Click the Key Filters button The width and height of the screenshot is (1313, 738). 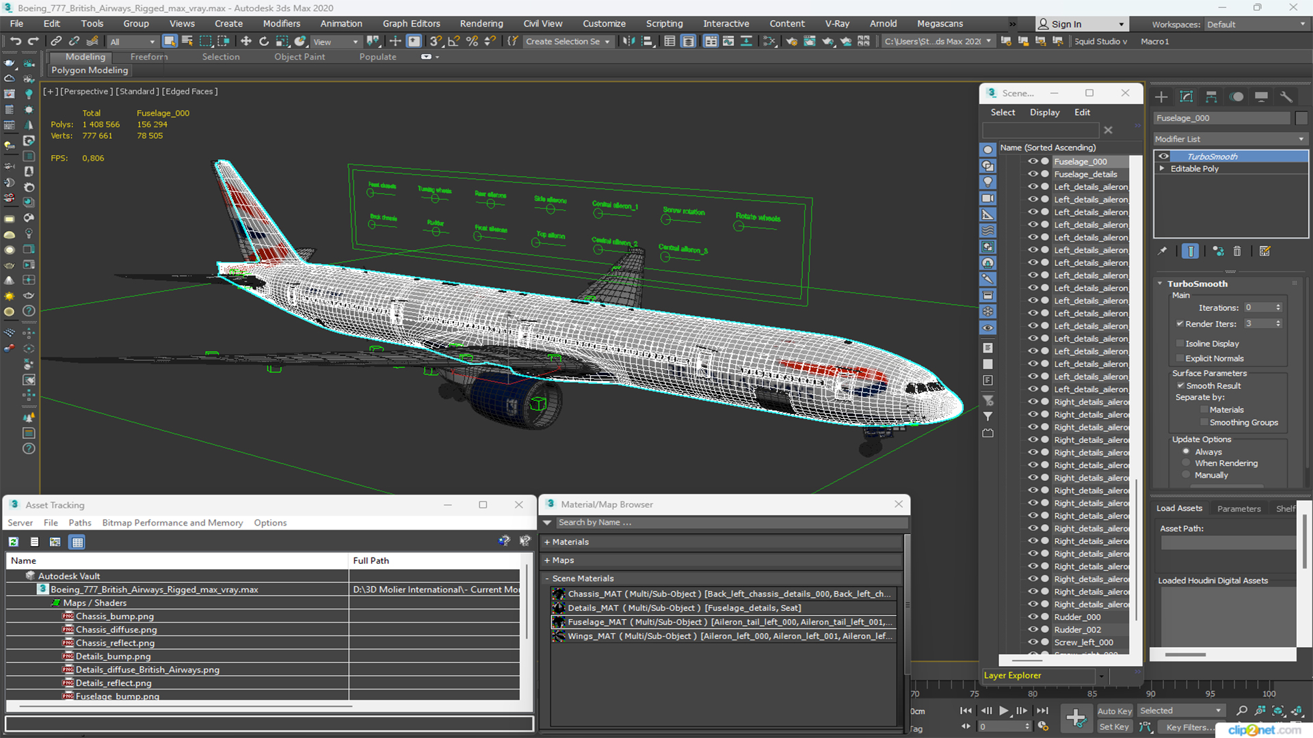click(1186, 727)
